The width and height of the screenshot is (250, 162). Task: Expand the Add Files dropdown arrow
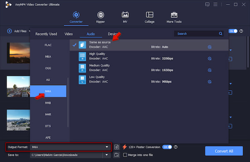point(29,31)
